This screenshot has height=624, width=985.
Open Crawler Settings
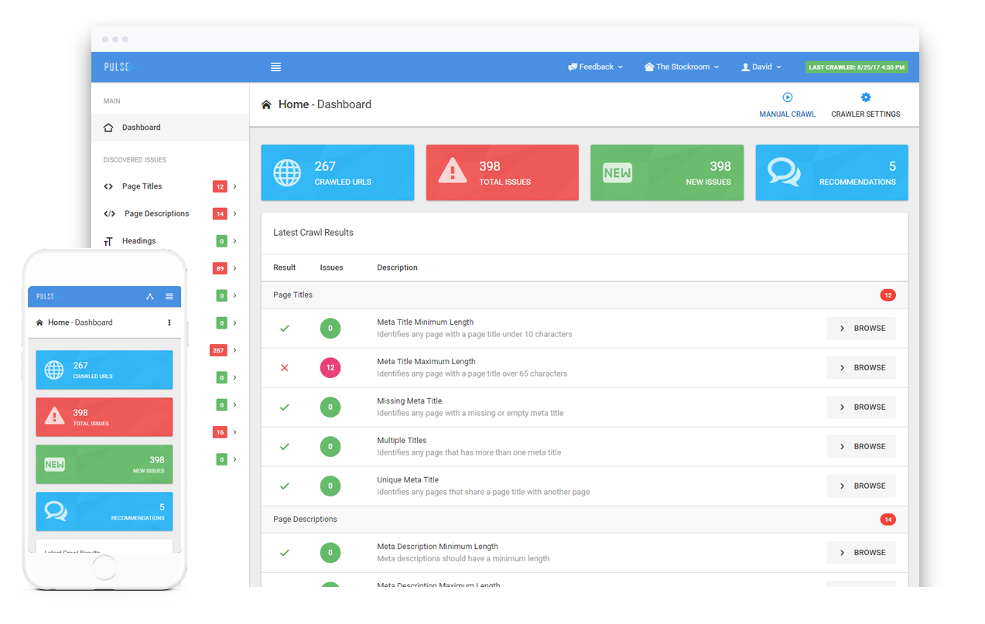coord(865,105)
